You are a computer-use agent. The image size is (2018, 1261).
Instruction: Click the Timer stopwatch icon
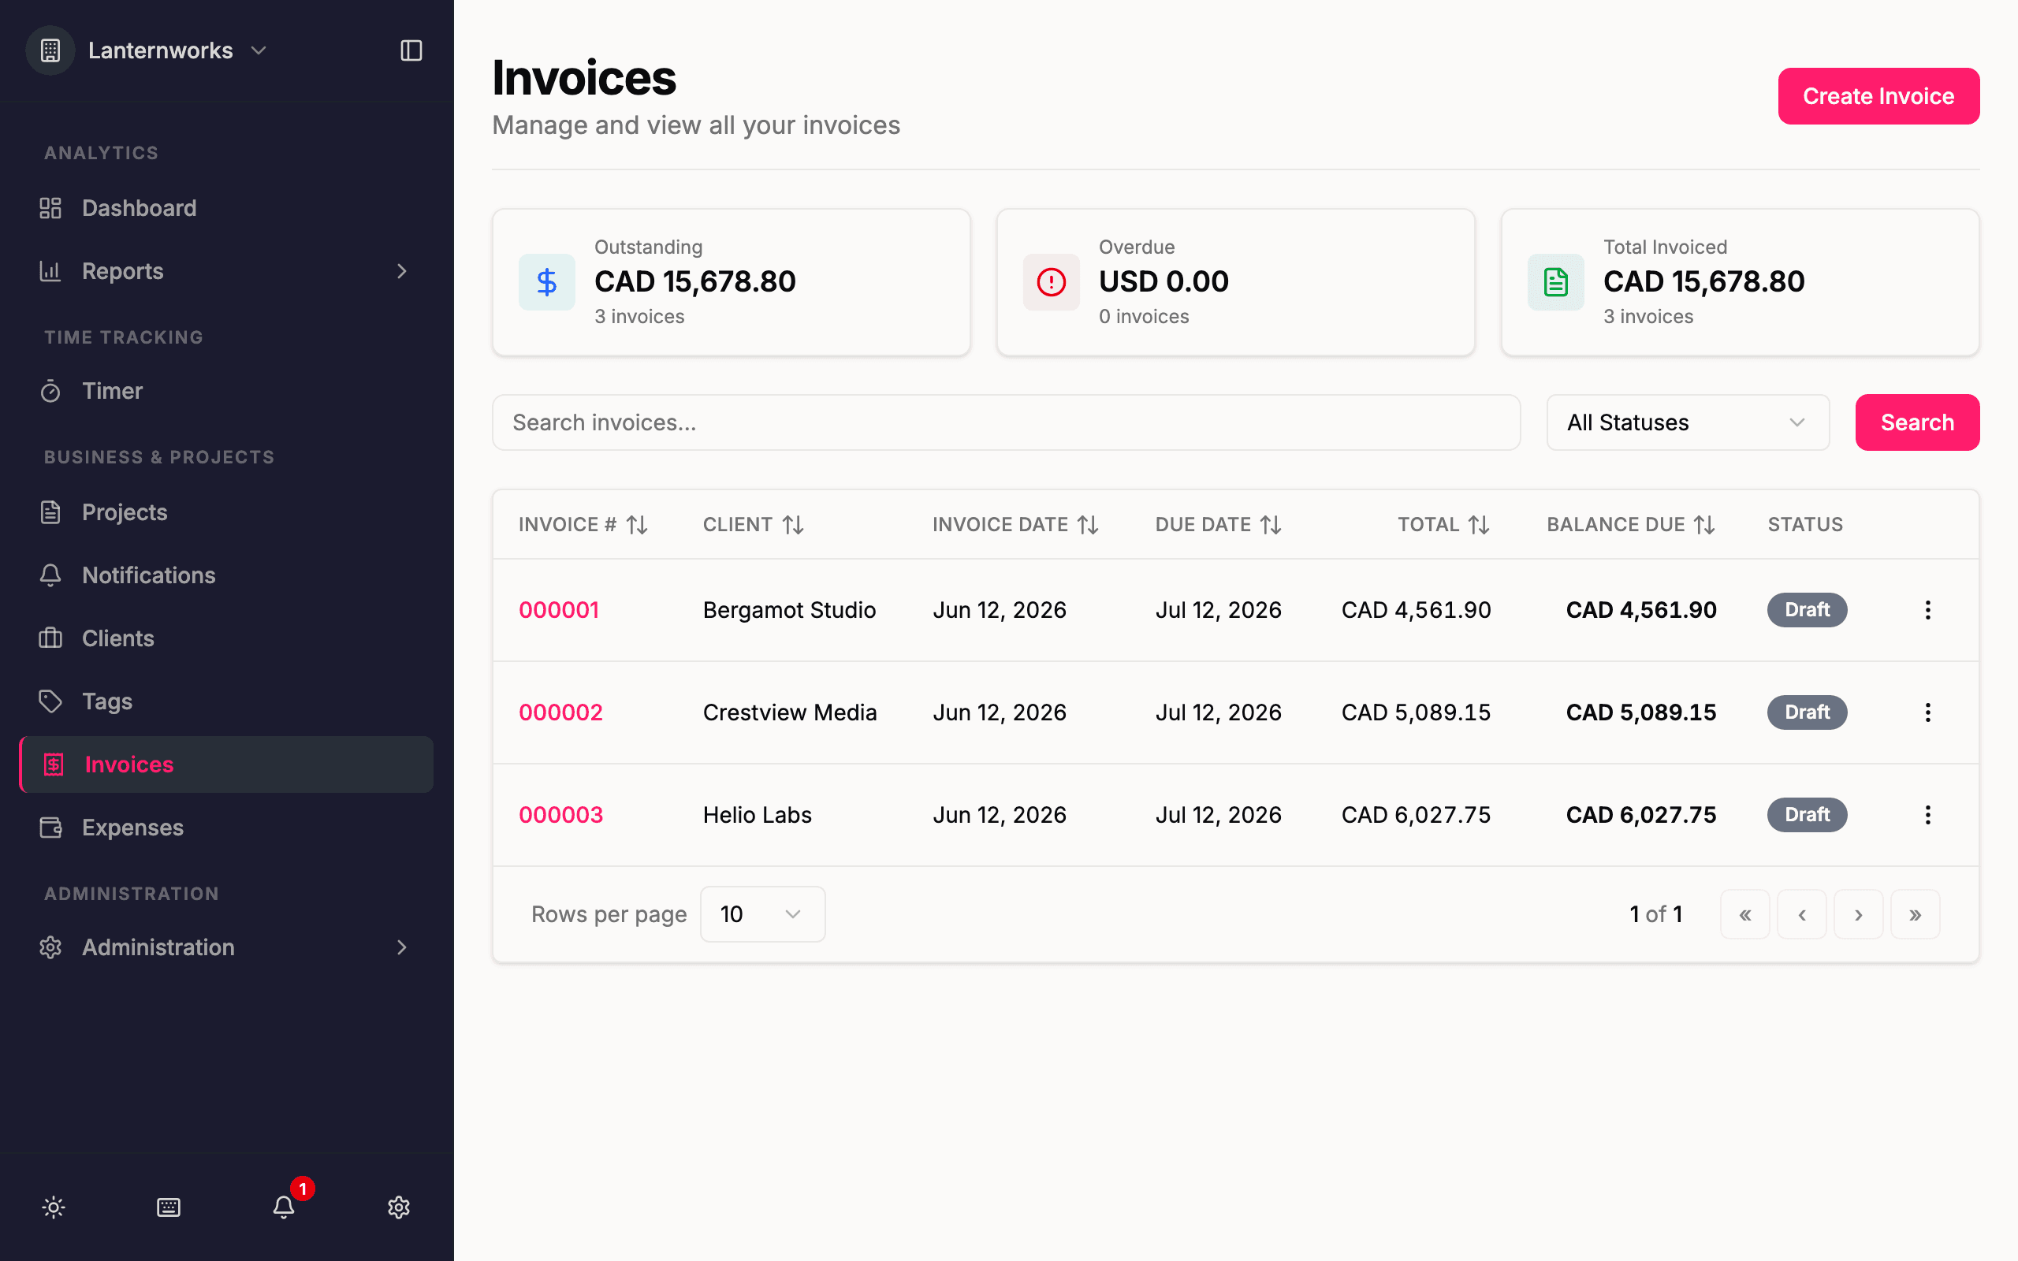[50, 390]
